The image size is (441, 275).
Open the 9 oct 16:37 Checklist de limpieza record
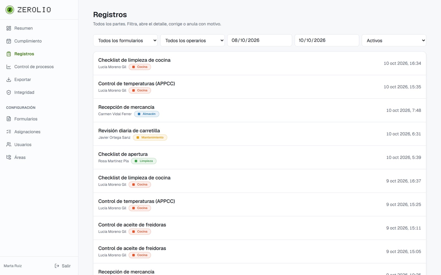click(260, 181)
